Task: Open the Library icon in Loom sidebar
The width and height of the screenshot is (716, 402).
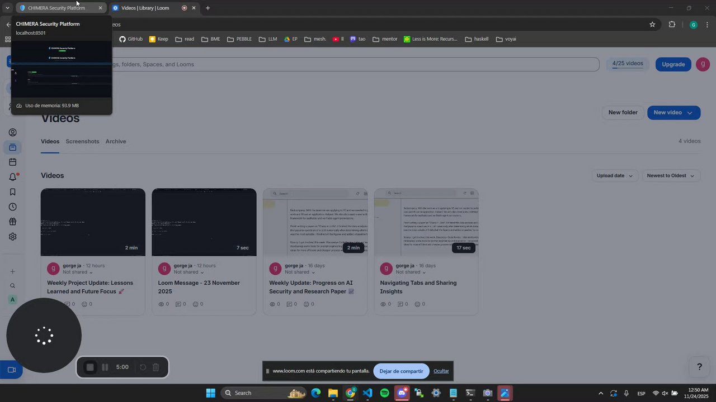Action: click(x=12, y=147)
